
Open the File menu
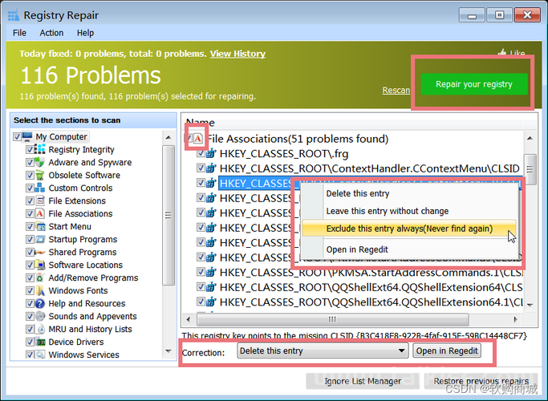click(x=19, y=33)
